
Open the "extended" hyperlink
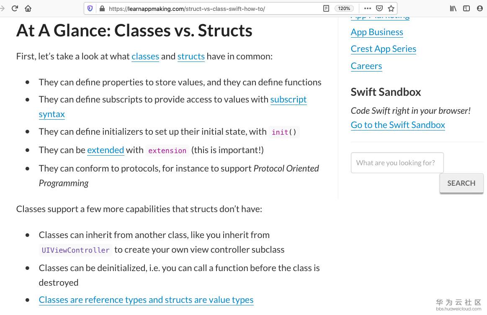coord(106,150)
